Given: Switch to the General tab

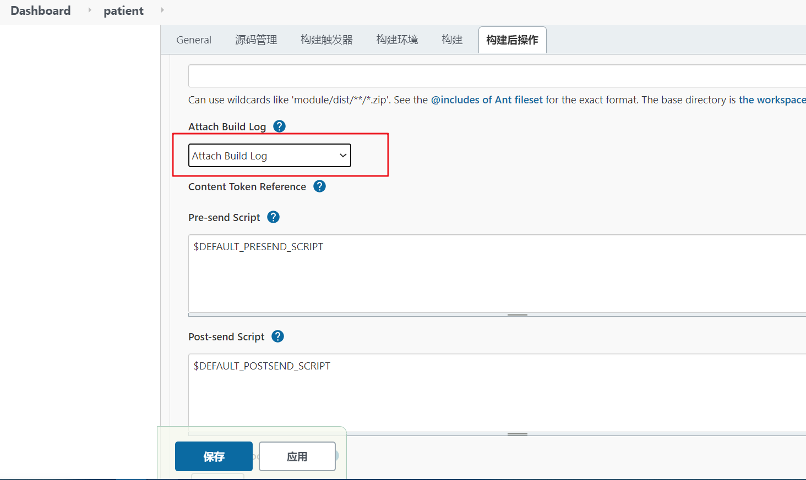Looking at the screenshot, I should click(x=194, y=40).
